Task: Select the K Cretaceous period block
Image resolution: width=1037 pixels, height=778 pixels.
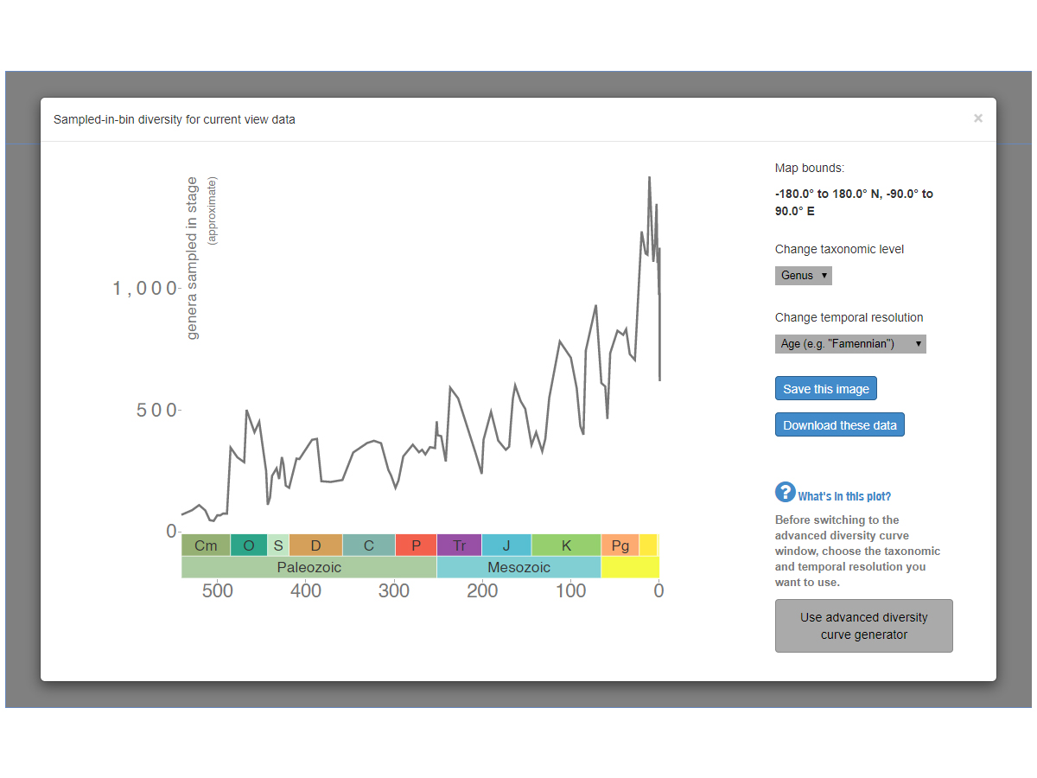Action: (x=566, y=545)
